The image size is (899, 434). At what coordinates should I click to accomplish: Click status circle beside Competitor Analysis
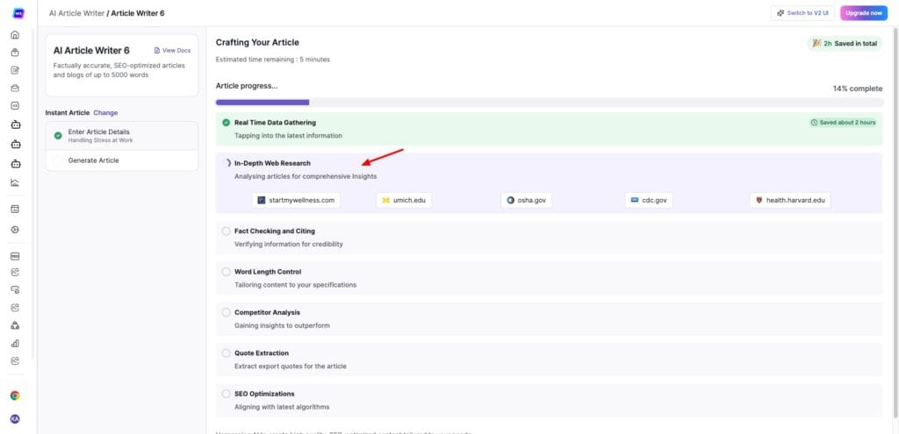tap(226, 312)
